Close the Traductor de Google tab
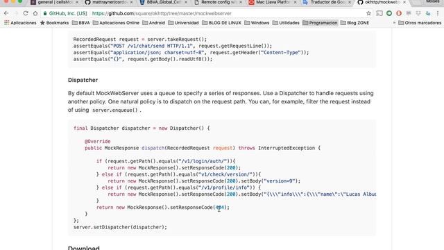 click(x=350, y=2)
